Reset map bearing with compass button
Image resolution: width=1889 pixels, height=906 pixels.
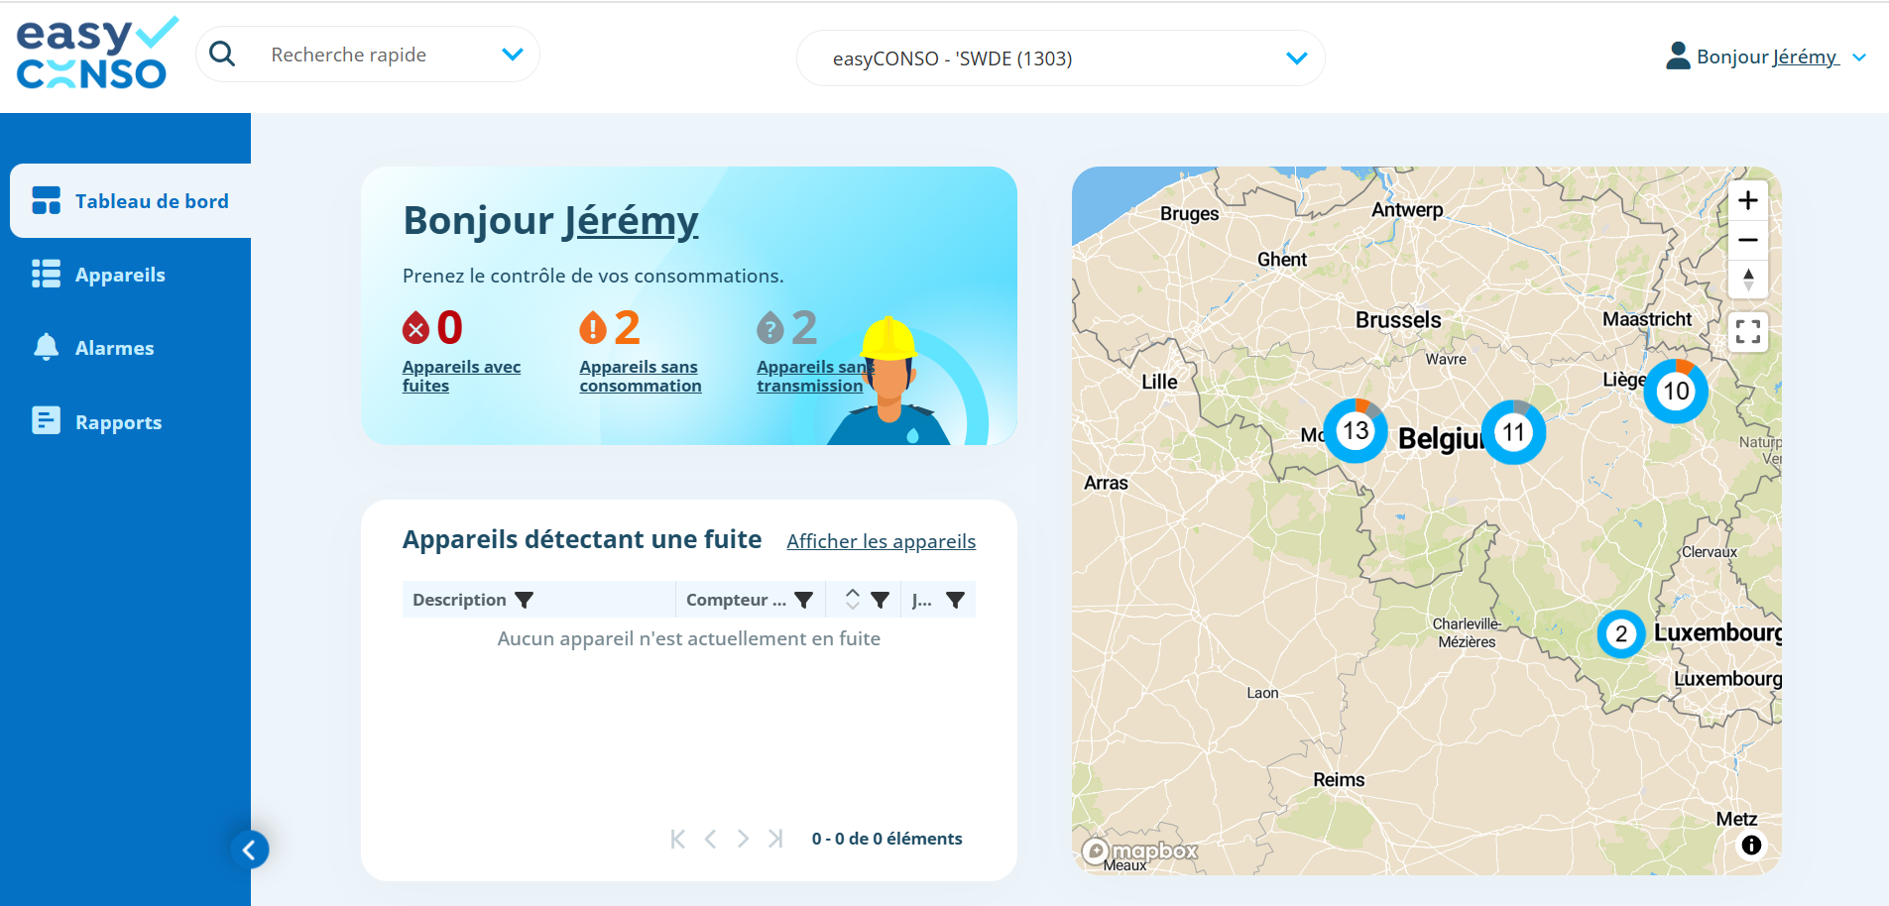tap(1747, 280)
